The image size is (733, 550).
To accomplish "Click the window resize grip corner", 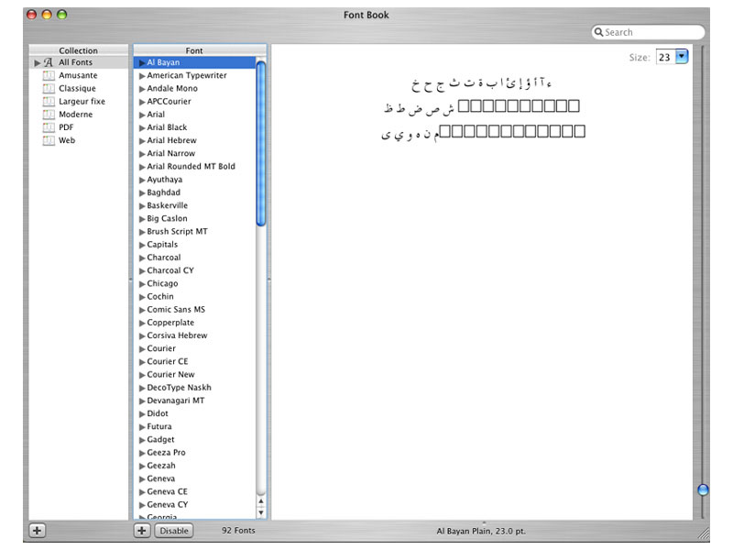I will (704, 533).
